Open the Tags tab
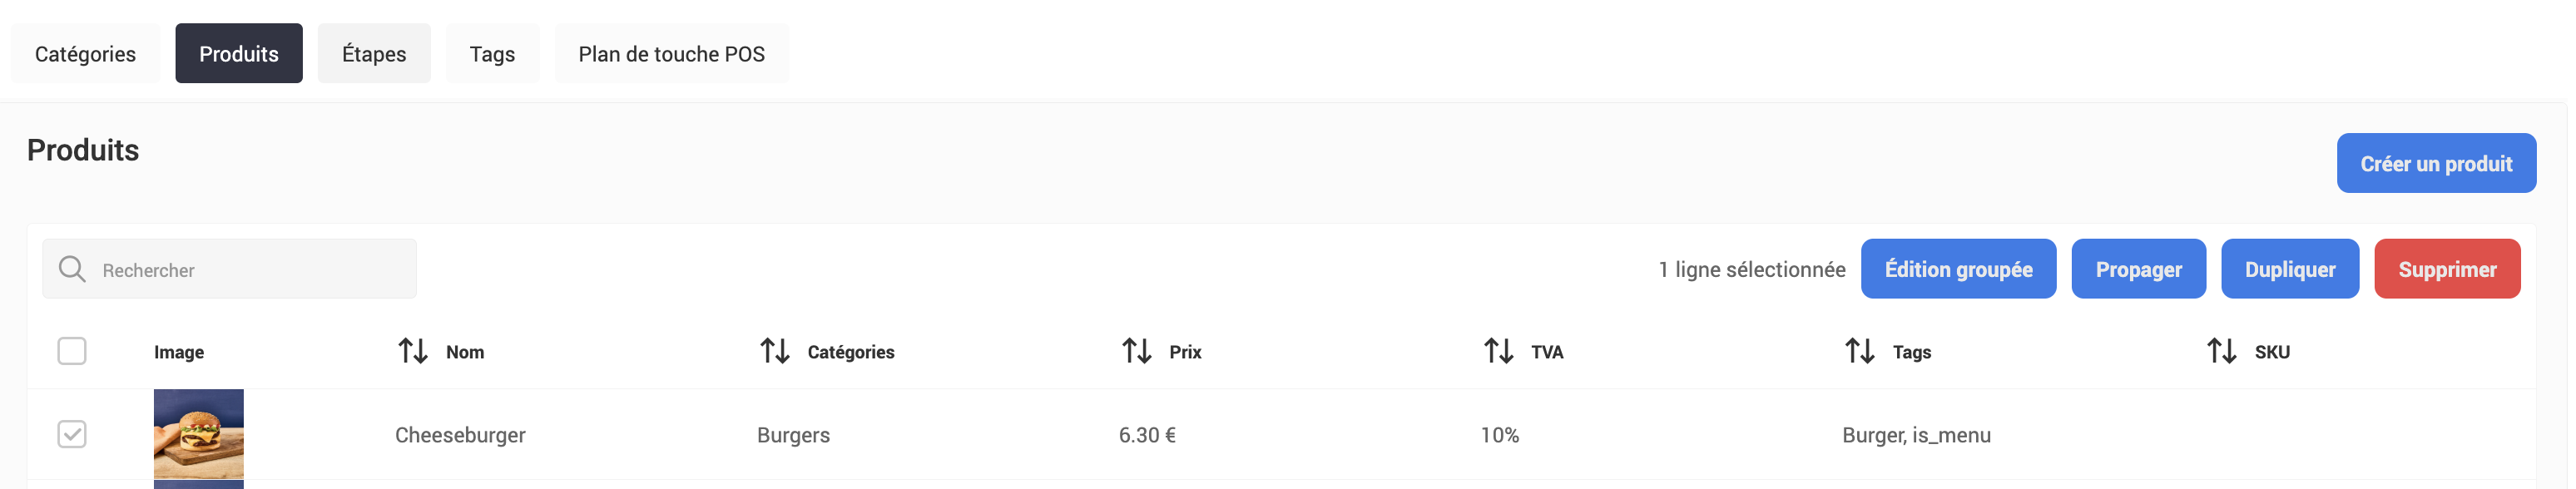Screen dimensions: 2576x489 click(x=492, y=54)
